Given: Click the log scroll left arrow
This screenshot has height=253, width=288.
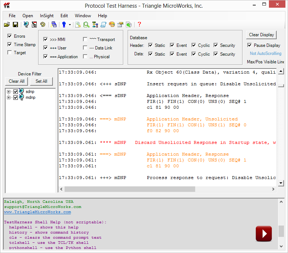Looking at the screenshot, I should point(61,189).
